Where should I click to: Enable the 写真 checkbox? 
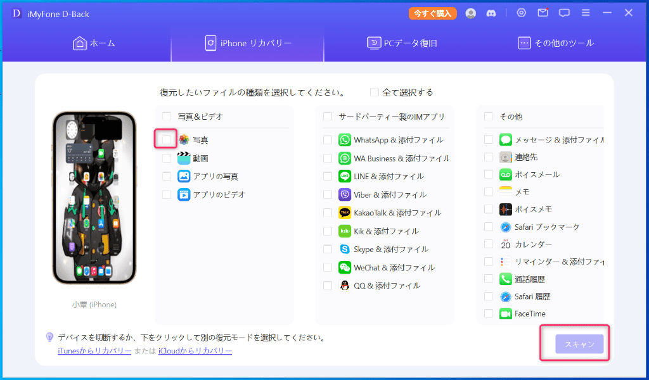click(166, 139)
